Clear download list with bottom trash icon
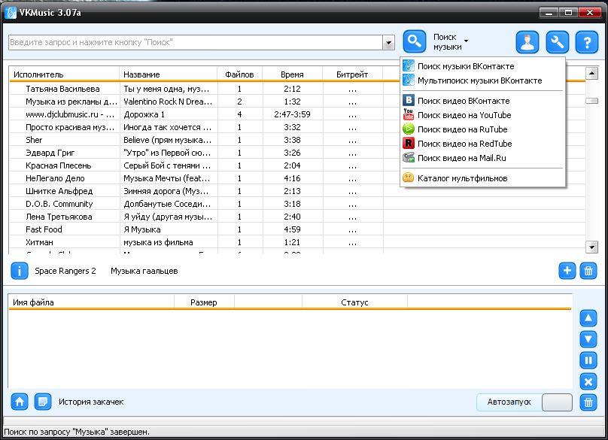Image resolution: width=608 pixels, height=440 pixels. 588,402
